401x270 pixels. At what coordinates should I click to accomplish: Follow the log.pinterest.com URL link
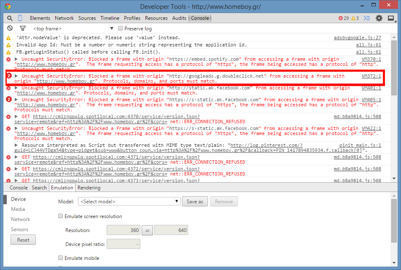click(x=266, y=145)
